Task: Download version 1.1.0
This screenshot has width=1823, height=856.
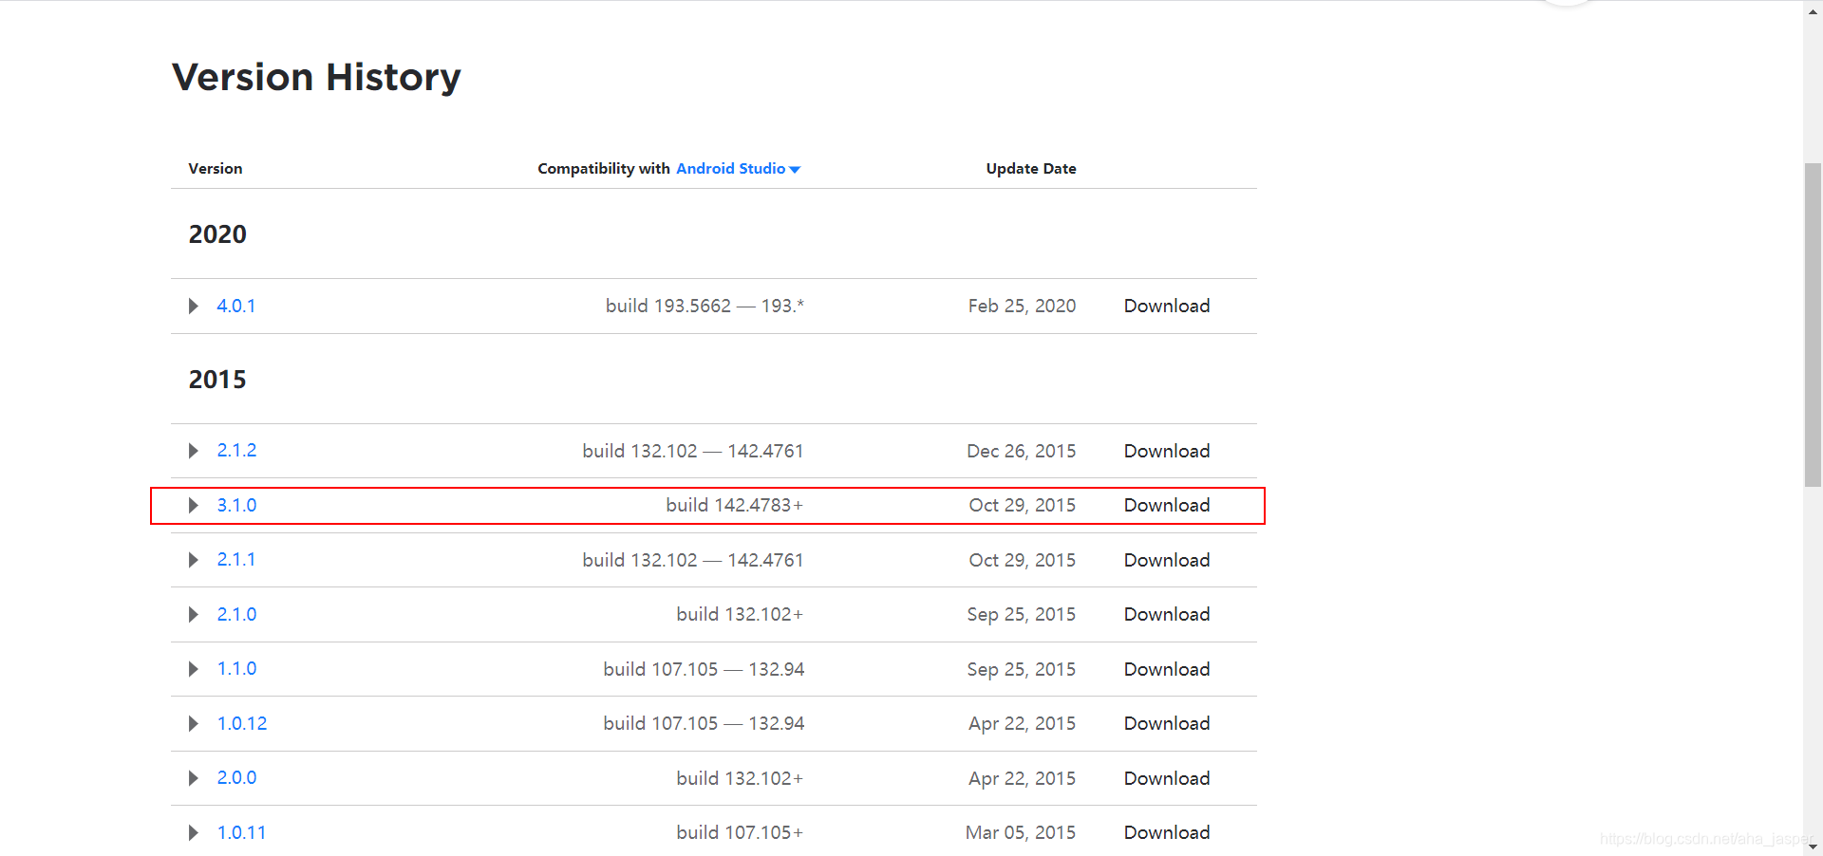Action: [1167, 669]
